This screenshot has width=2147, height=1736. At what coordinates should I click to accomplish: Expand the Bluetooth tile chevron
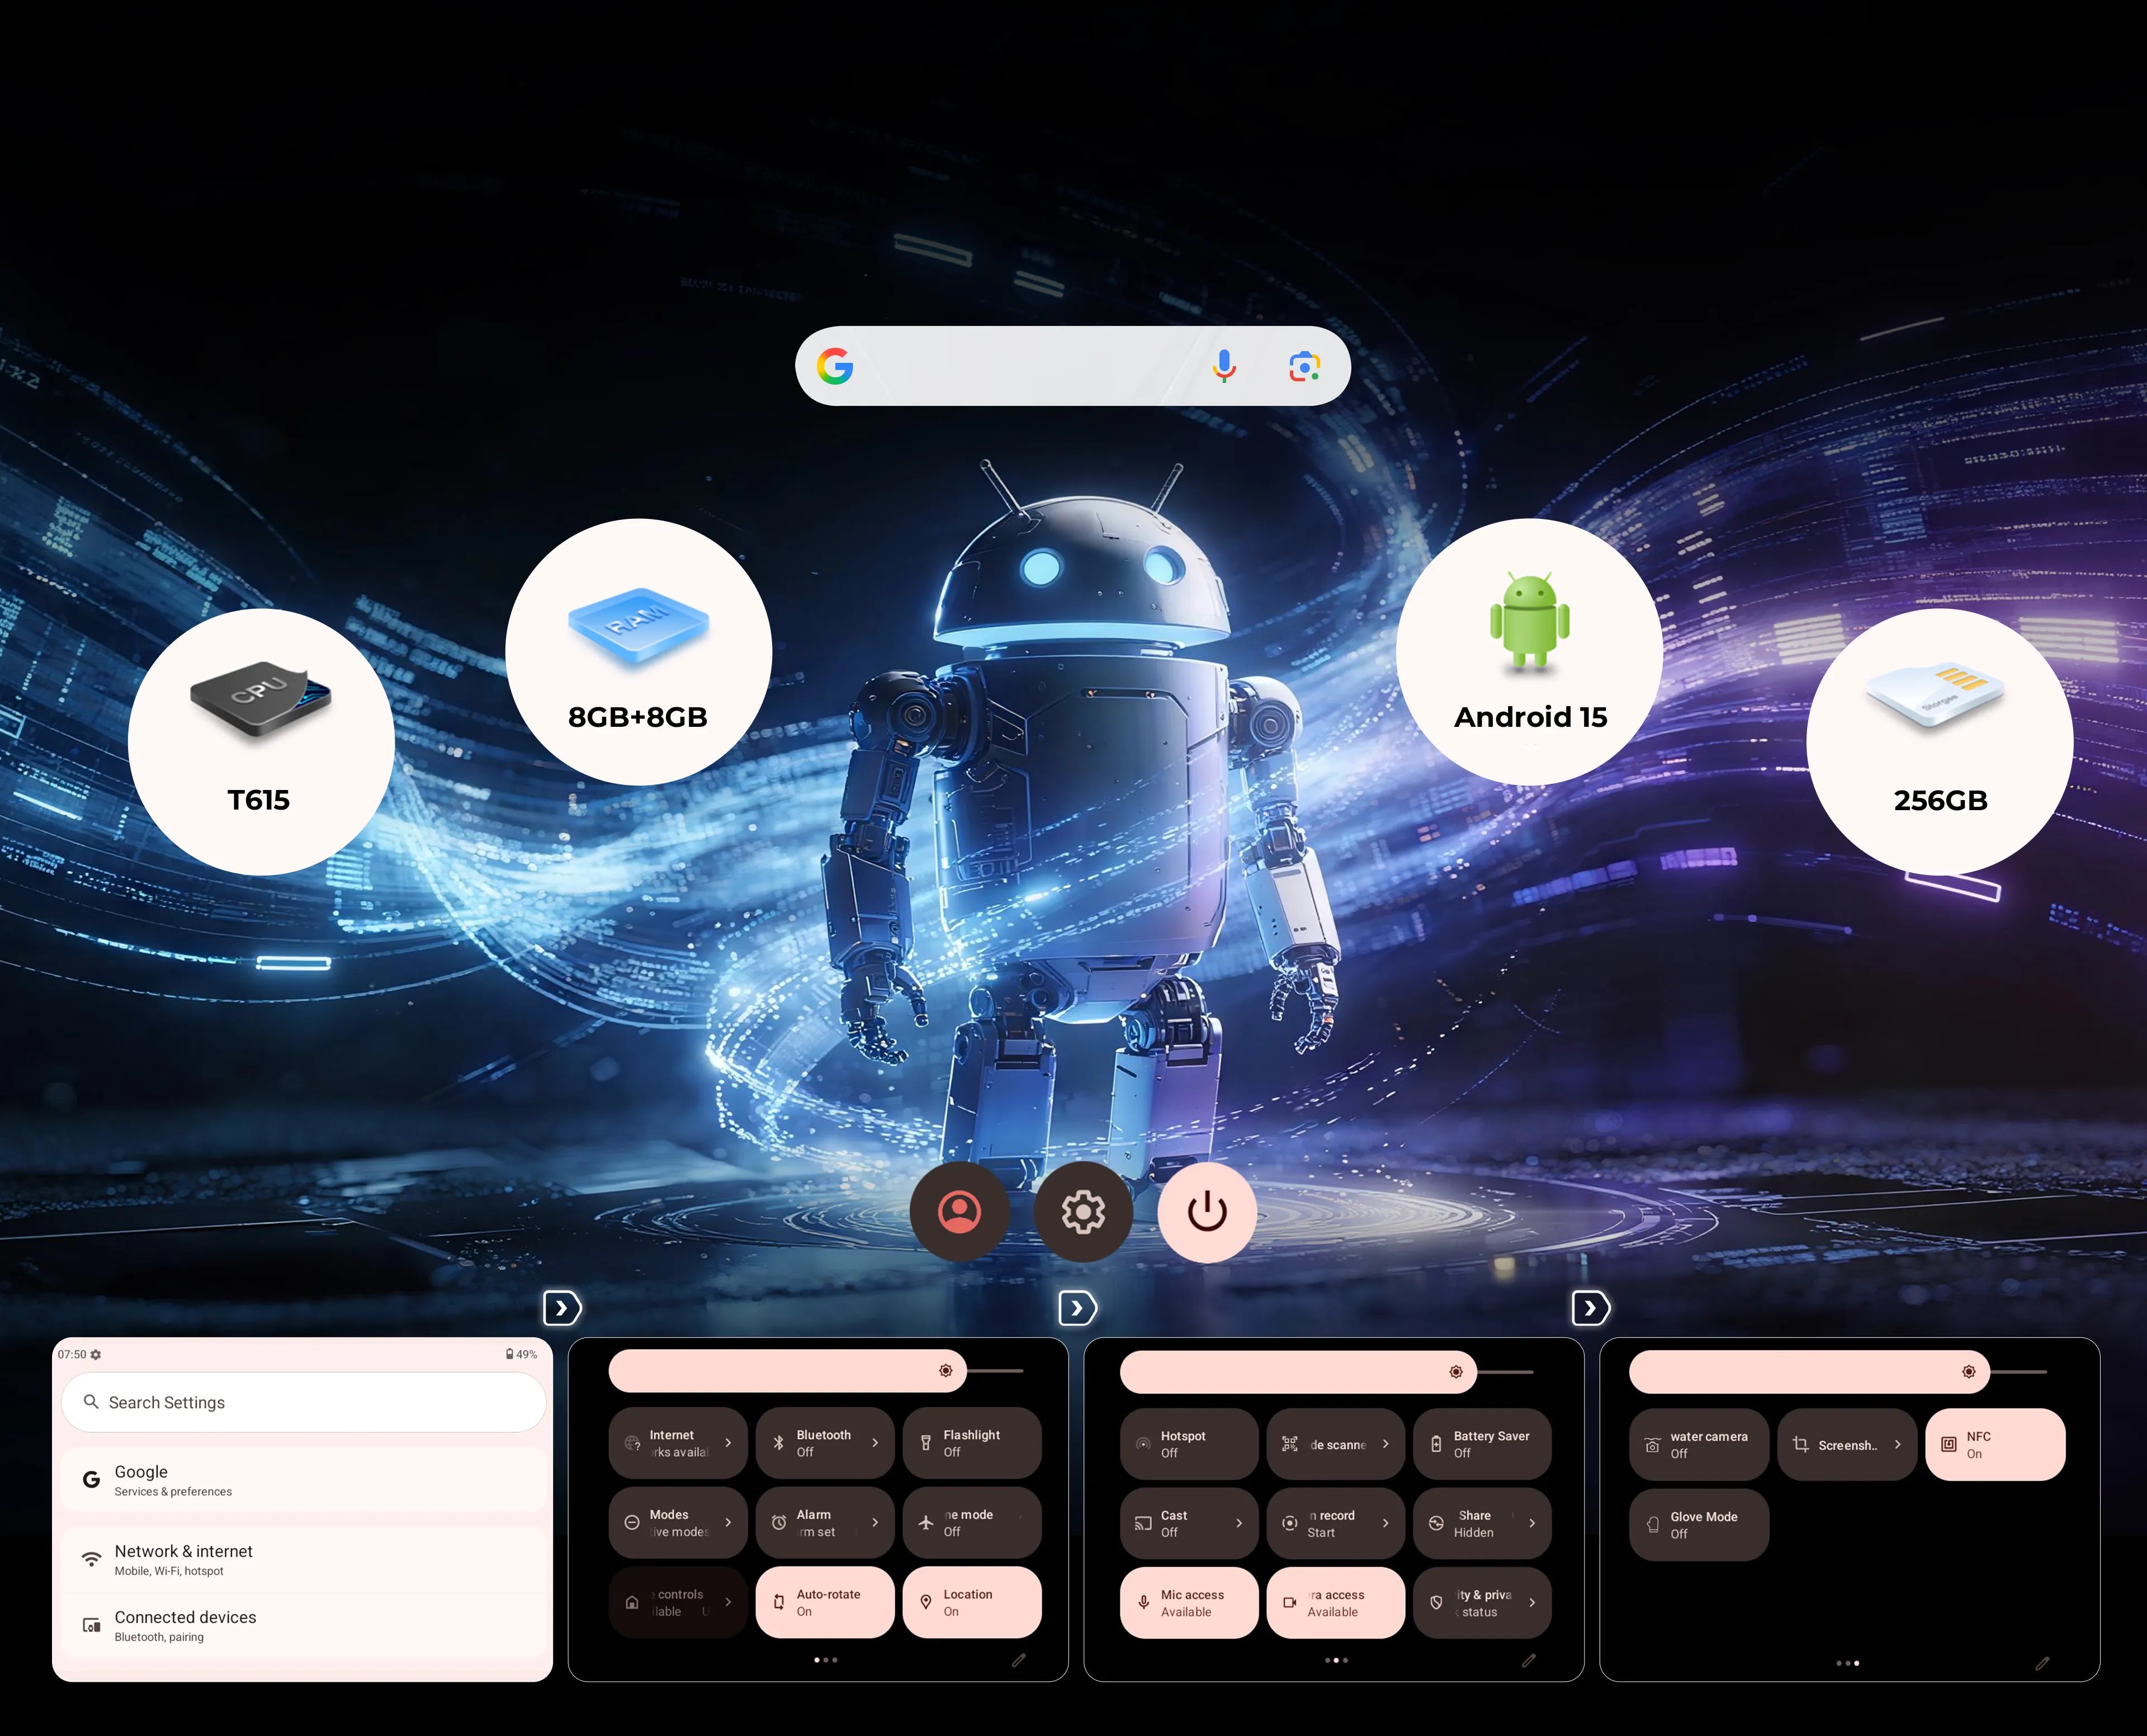875,1443
